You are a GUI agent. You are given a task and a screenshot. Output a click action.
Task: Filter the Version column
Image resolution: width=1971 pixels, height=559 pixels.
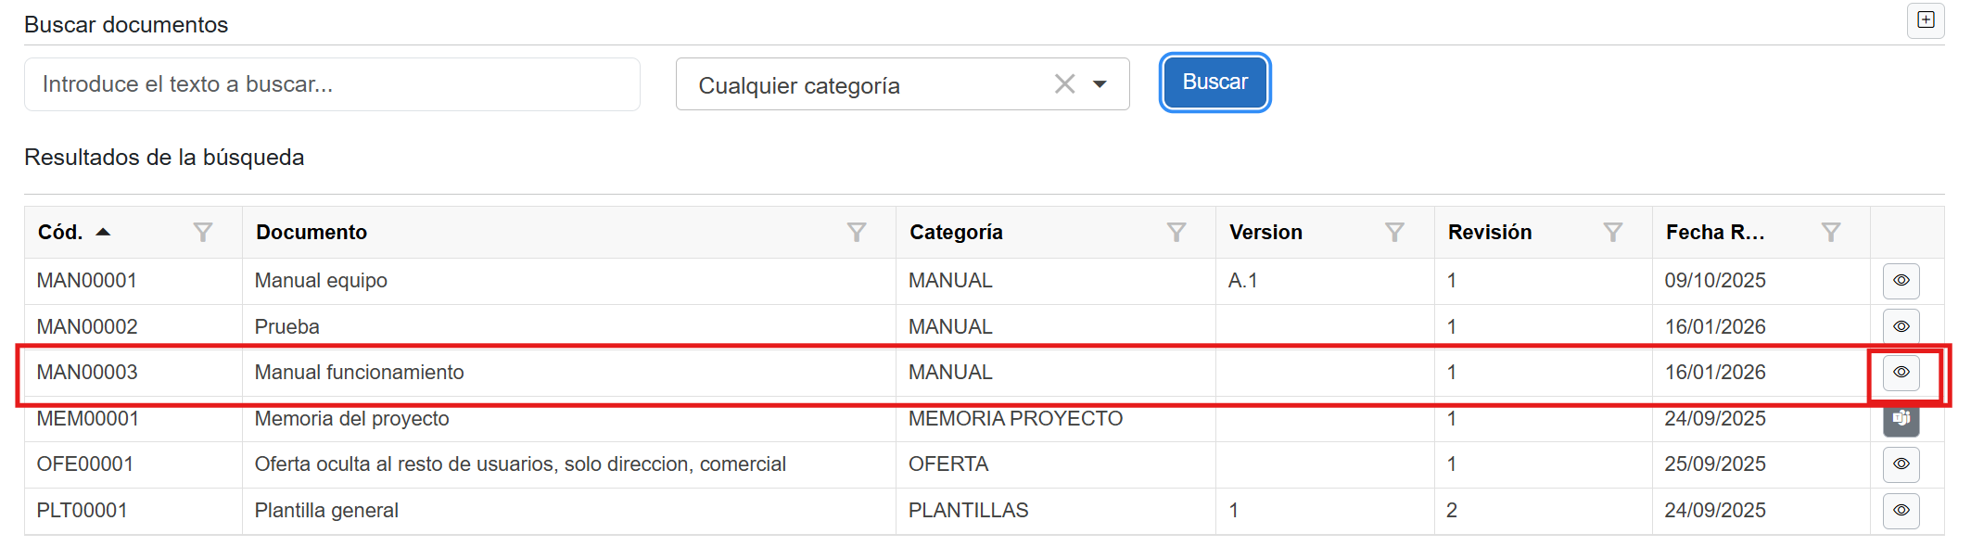pyautogui.click(x=1393, y=233)
